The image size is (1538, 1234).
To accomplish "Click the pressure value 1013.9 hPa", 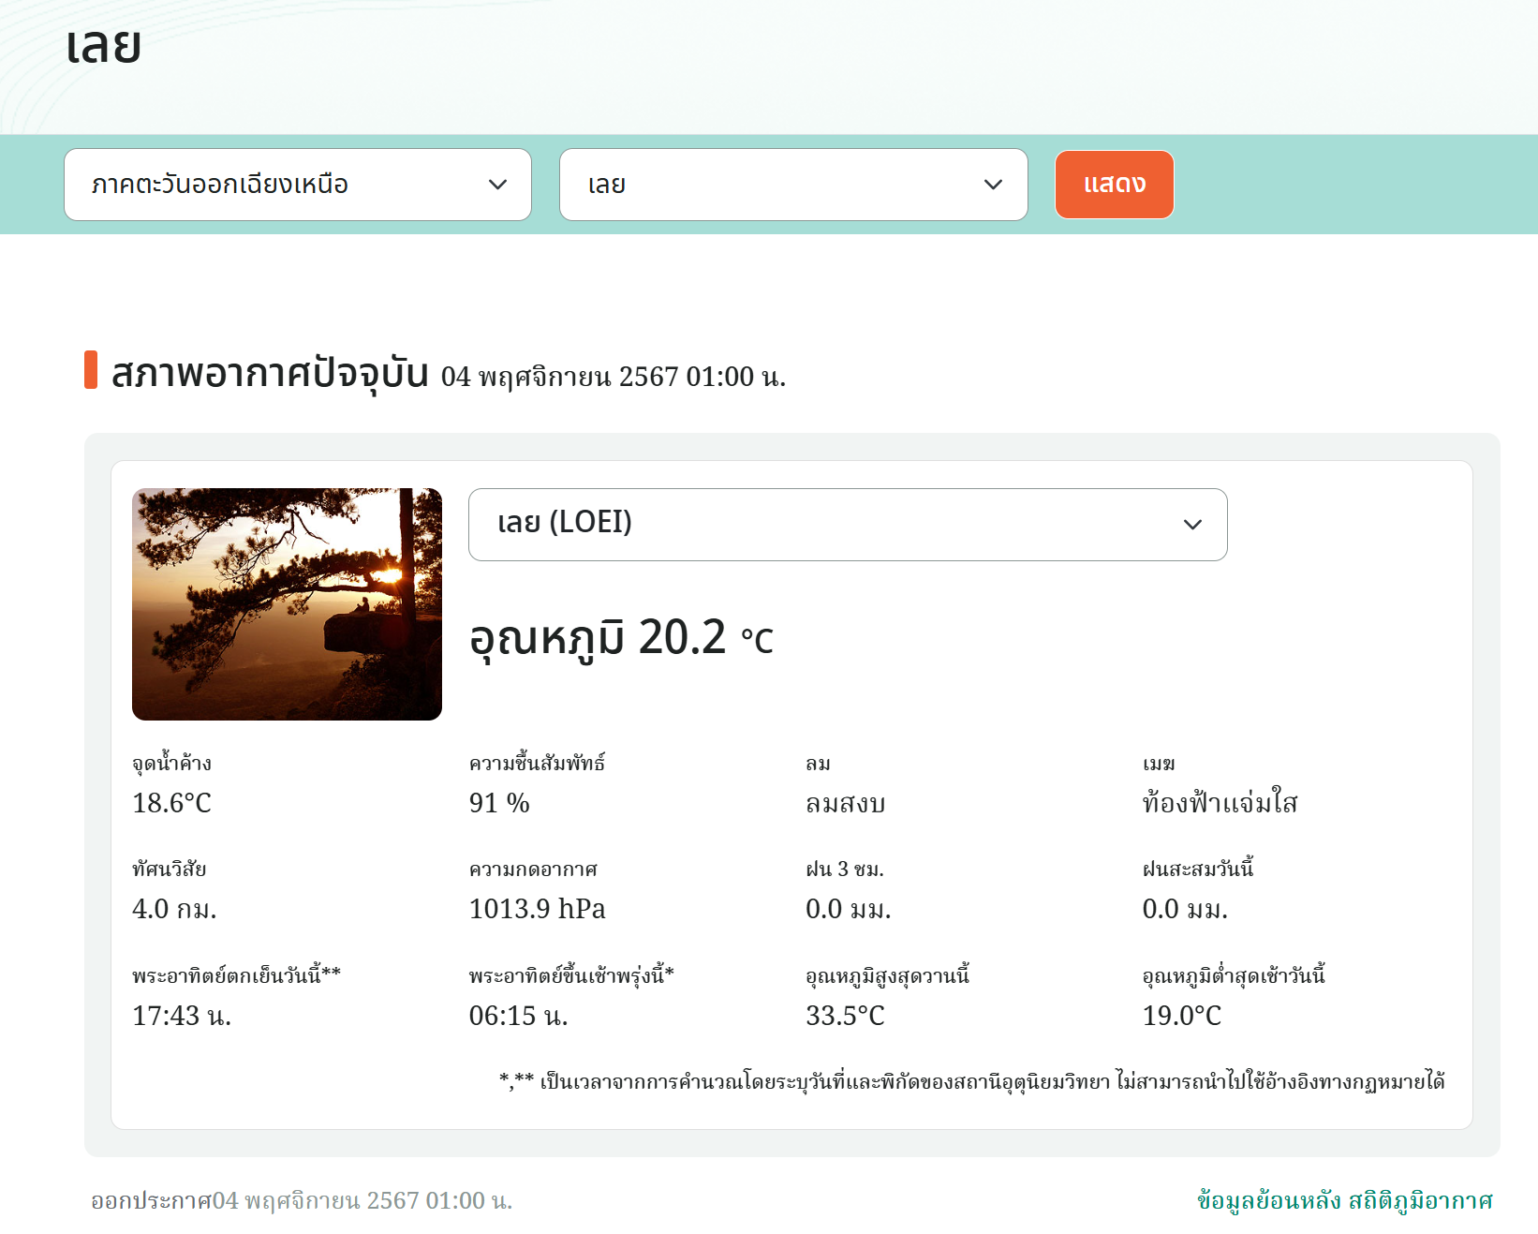I will tap(538, 909).
